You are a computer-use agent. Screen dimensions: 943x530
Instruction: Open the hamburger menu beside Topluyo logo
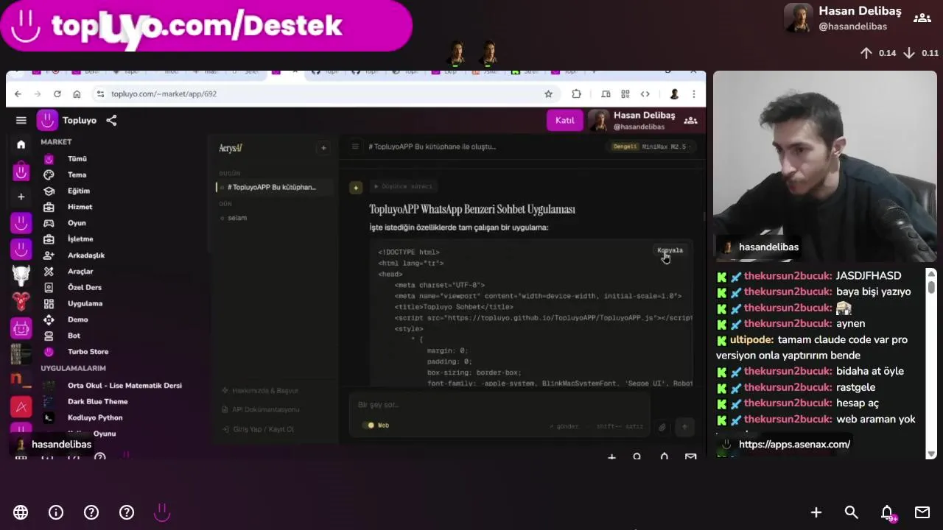click(x=21, y=120)
